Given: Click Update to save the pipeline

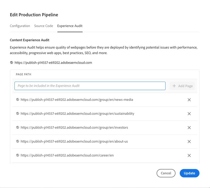Looking at the screenshot, I should click(x=189, y=173).
